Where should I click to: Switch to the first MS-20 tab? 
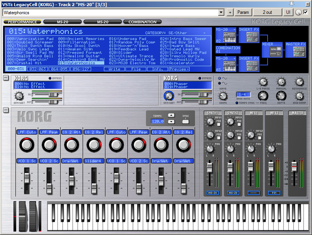click(x=63, y=22)
